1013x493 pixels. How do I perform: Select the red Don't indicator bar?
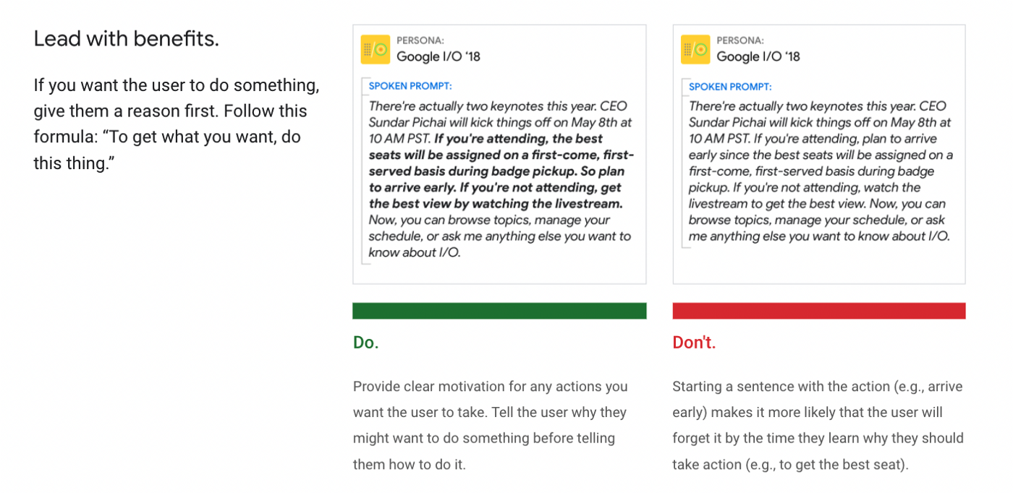819,311
